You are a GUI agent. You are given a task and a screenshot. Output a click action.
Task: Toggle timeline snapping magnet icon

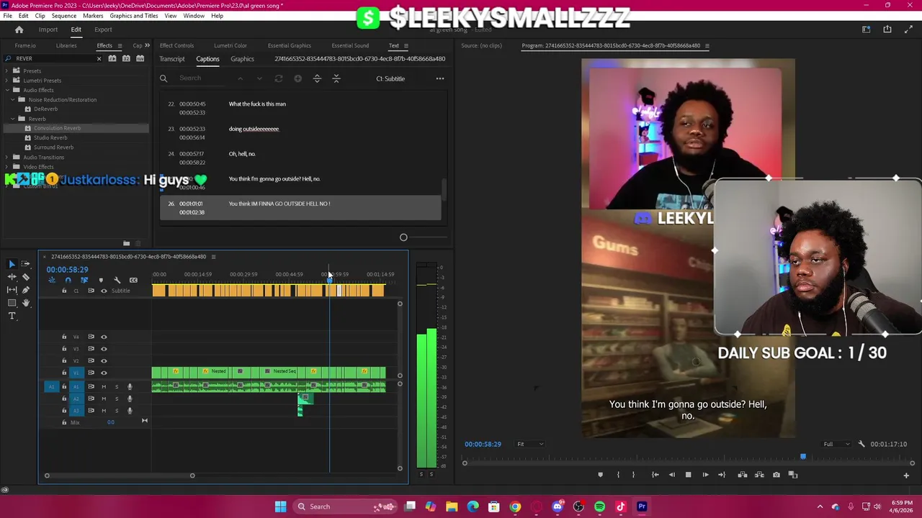(68, 280)
